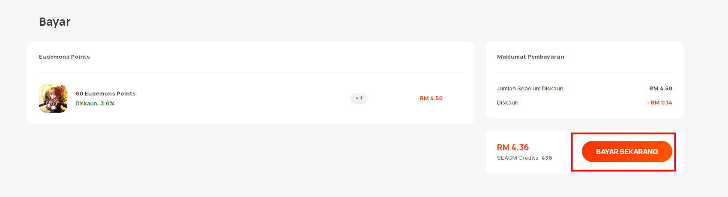Click the Diskaun: 3.0% label
This screenshot has width=728, height=197.
point(95,104)
